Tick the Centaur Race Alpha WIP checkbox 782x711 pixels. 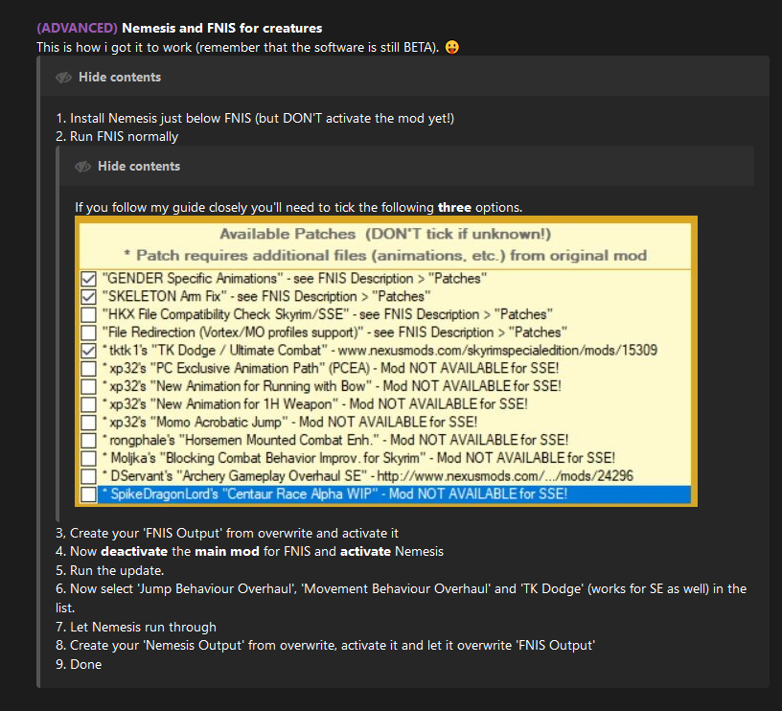pyautogui.click(x=89, y=494)
